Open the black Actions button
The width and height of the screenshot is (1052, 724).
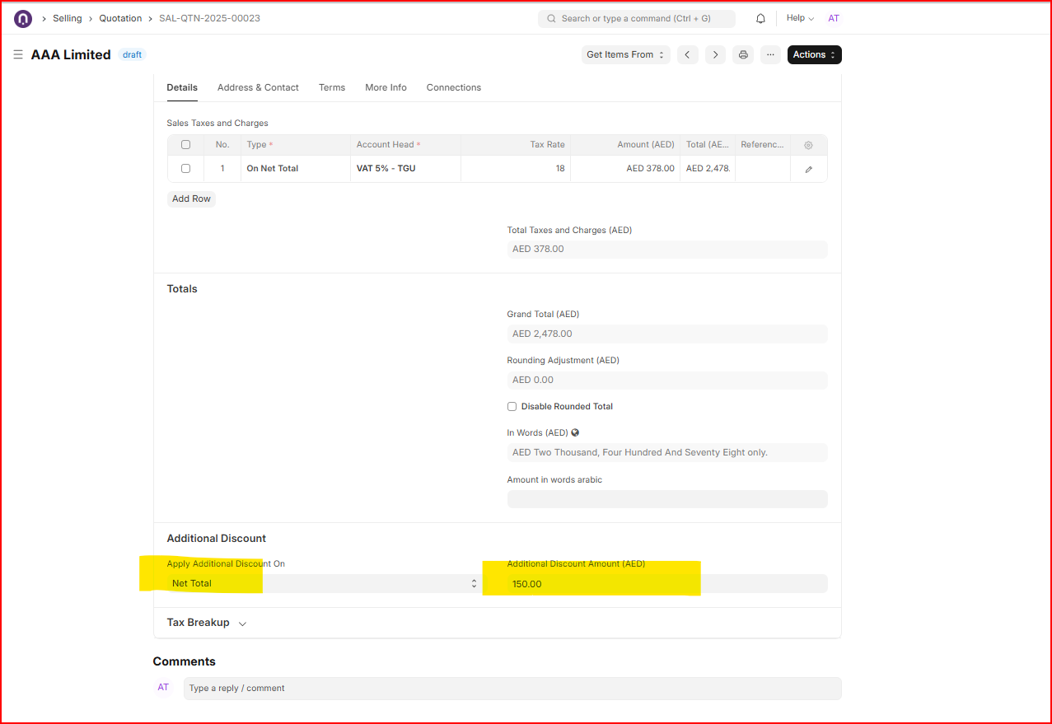[x=814, y=54]
